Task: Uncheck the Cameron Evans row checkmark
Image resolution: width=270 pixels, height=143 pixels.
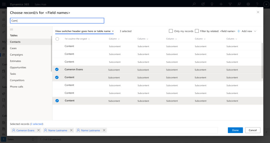Action: (x=57, y=69)
